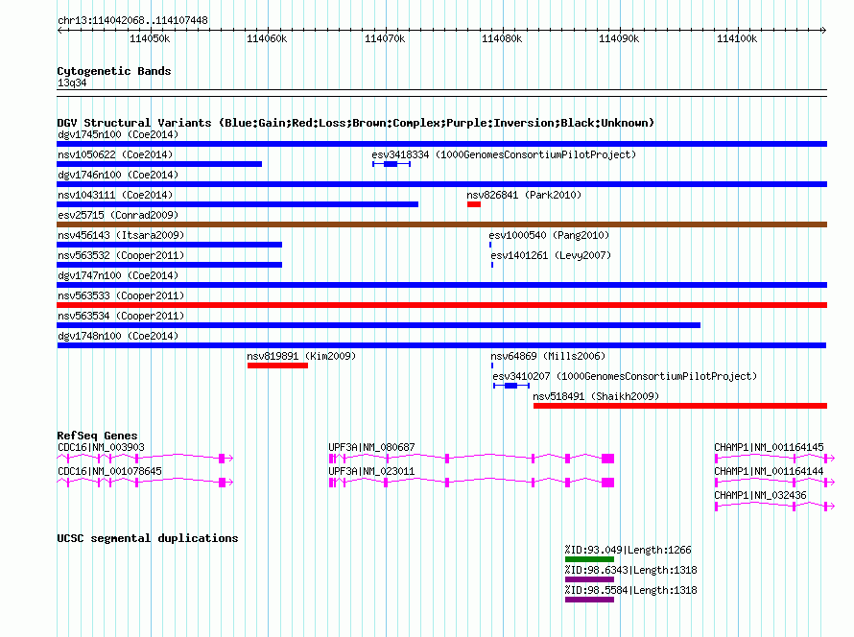Viewport: 854px width, 637px height.
Task: Click the 'nsv826841 (Park2010)' label
Action: [x=524, y=195]
